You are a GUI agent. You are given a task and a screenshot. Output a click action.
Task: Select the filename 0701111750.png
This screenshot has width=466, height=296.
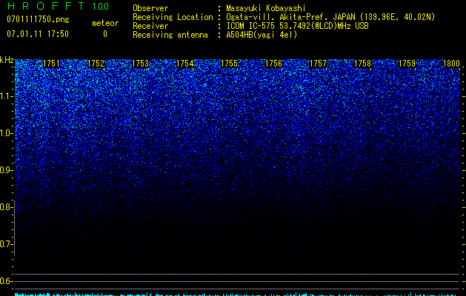[x=38, y=20]
